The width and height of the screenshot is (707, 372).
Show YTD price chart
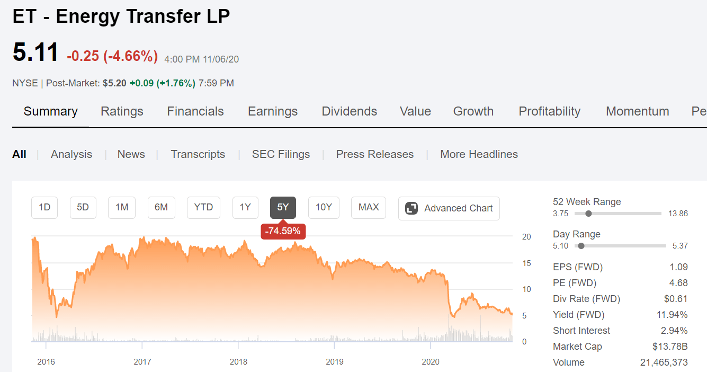[x=203, y=208]
